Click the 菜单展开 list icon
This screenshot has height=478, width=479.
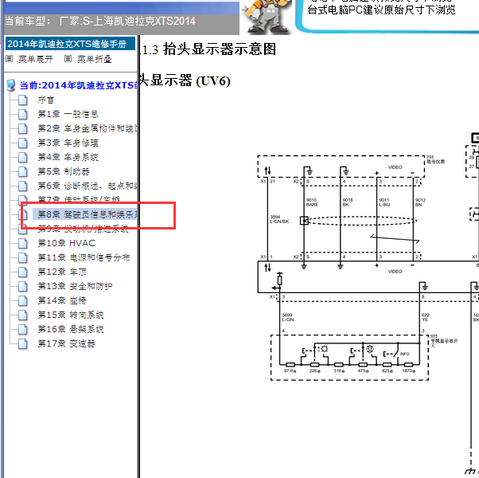tap(10, 58)
